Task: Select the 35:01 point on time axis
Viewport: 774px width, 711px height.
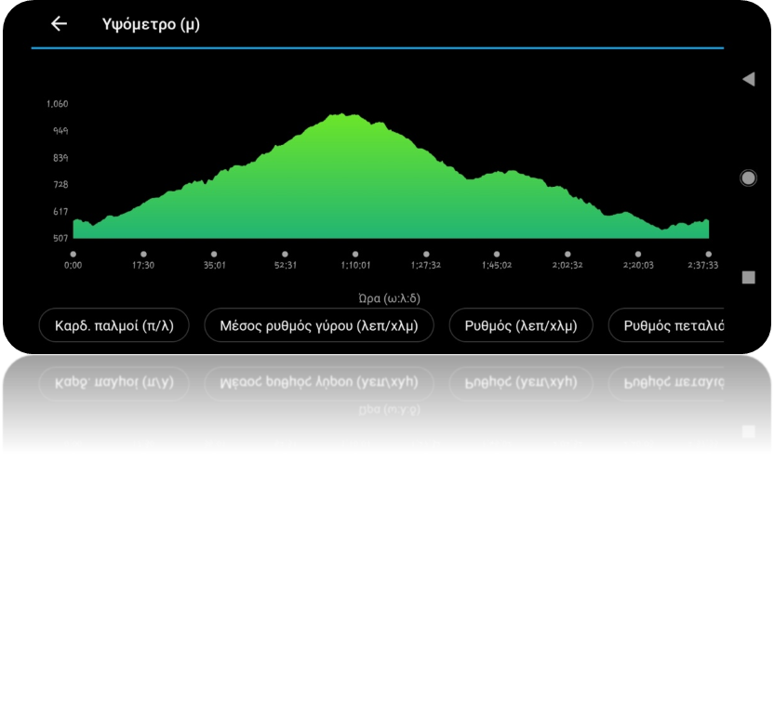Action: click(x=214, y=254)
